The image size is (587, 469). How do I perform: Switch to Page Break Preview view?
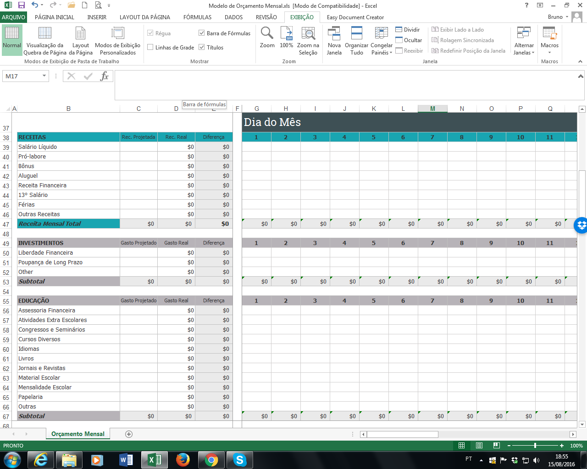point(45,40)
